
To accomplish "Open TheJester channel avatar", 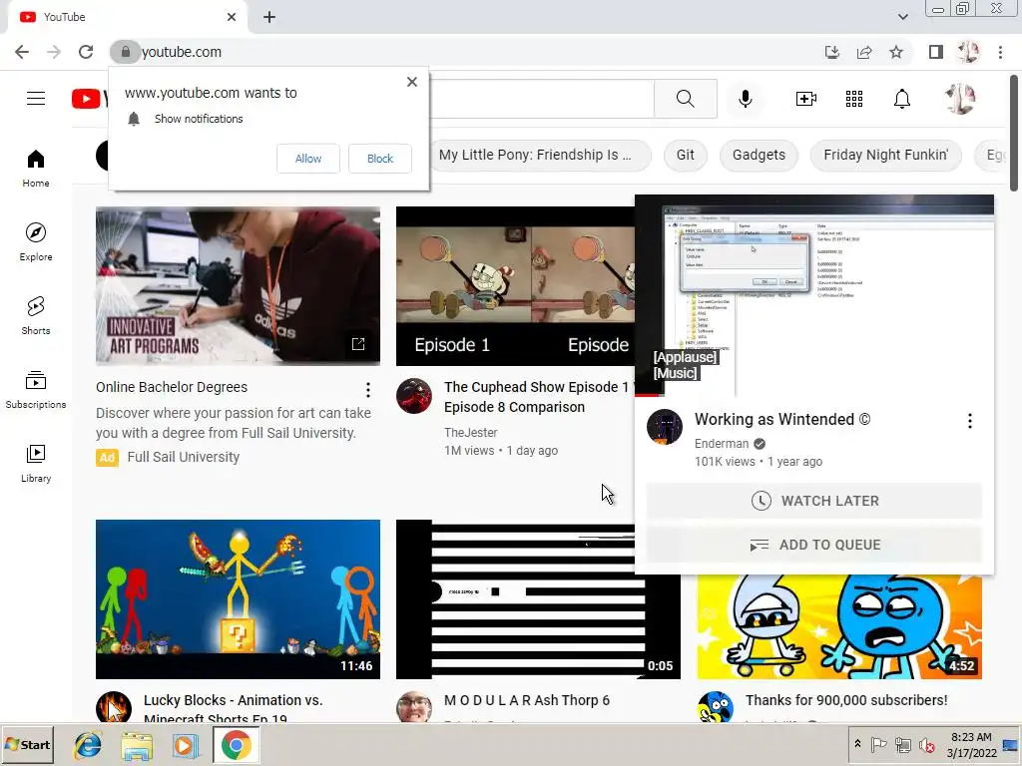I will [414, 395].
